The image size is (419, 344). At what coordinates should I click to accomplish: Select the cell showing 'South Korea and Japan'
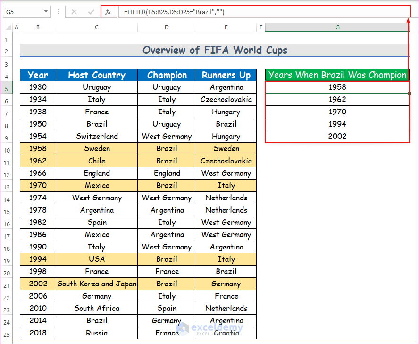pos(96,284)
